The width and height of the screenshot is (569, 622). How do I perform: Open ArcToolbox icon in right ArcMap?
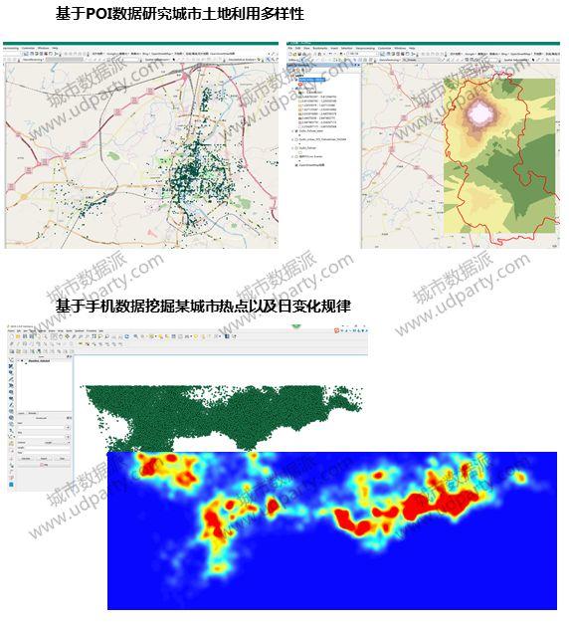[403, 54]
